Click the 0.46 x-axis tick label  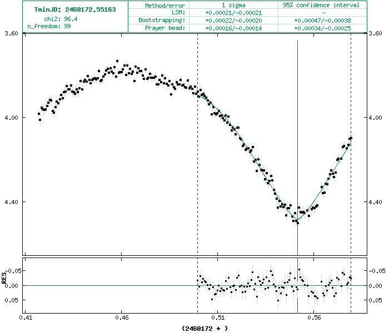point(122,319)
